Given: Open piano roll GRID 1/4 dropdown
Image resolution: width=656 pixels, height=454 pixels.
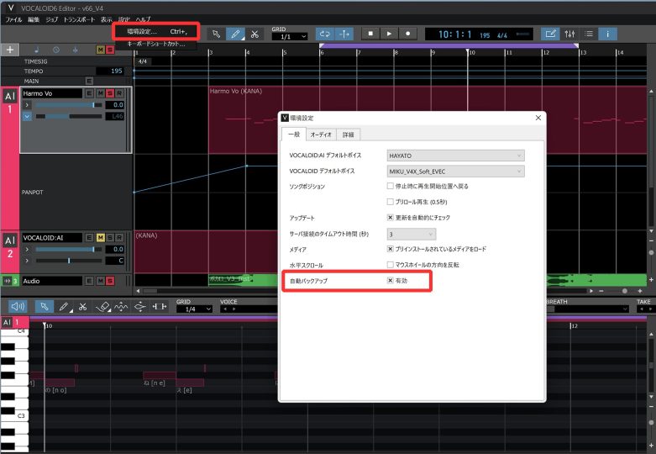Looking at the screenshot, I should 194,309.
